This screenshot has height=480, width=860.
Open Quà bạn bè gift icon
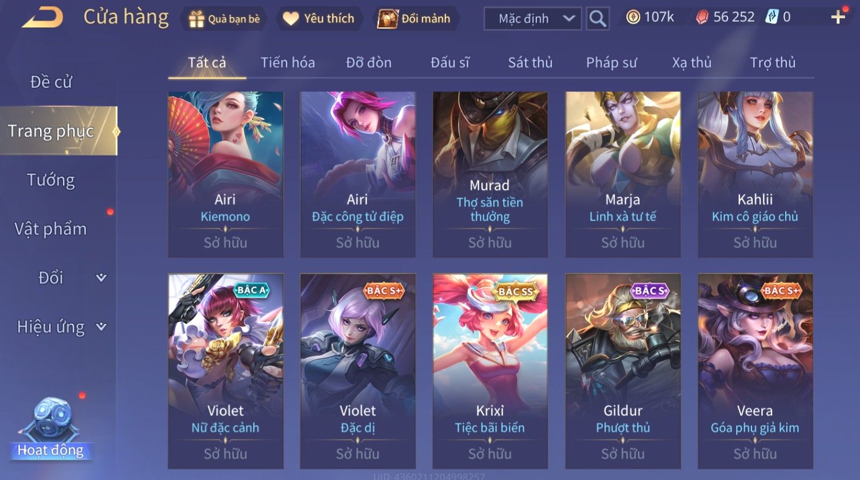(x=196, y=19)
